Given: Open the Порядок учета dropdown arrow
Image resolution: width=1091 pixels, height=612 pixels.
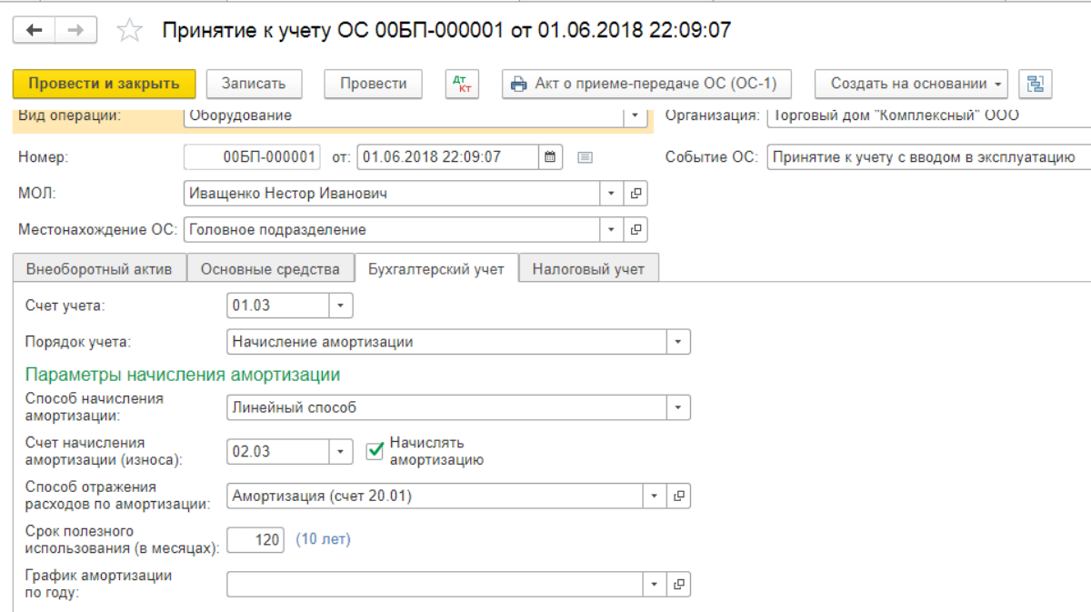Looking at the screenshot, I should pos(679,342).
